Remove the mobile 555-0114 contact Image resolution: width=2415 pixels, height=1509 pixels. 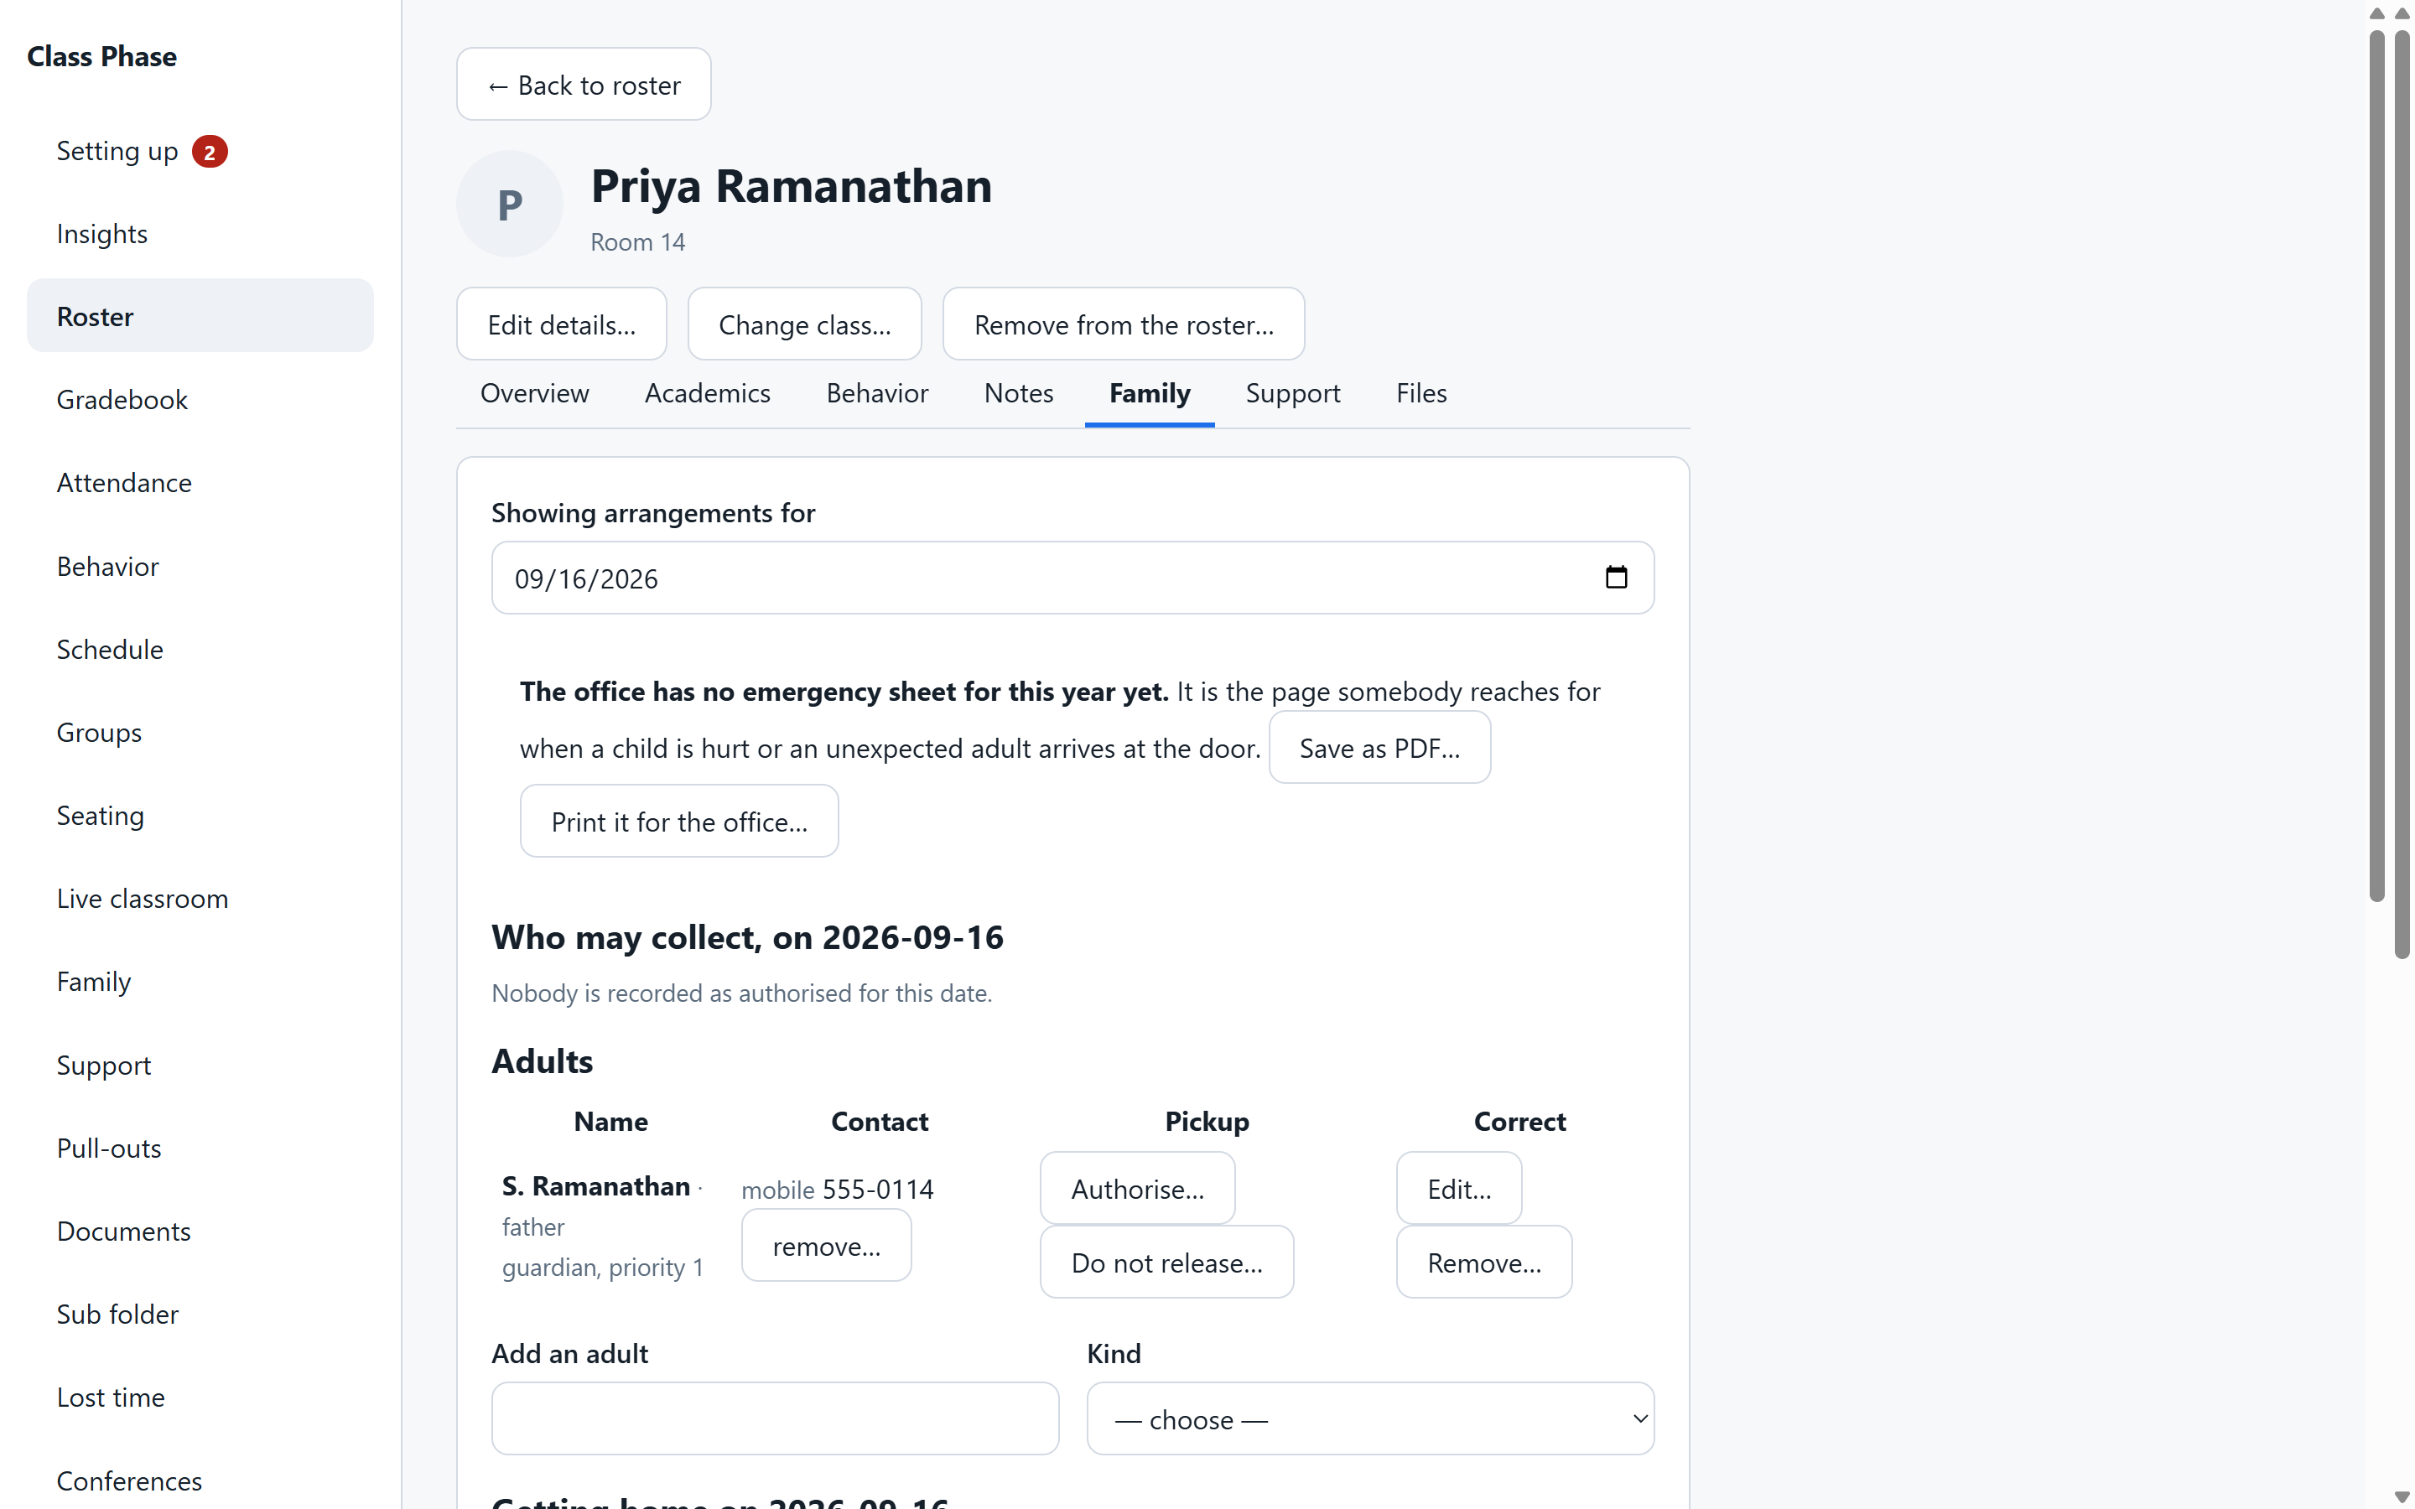point(826,1246)
